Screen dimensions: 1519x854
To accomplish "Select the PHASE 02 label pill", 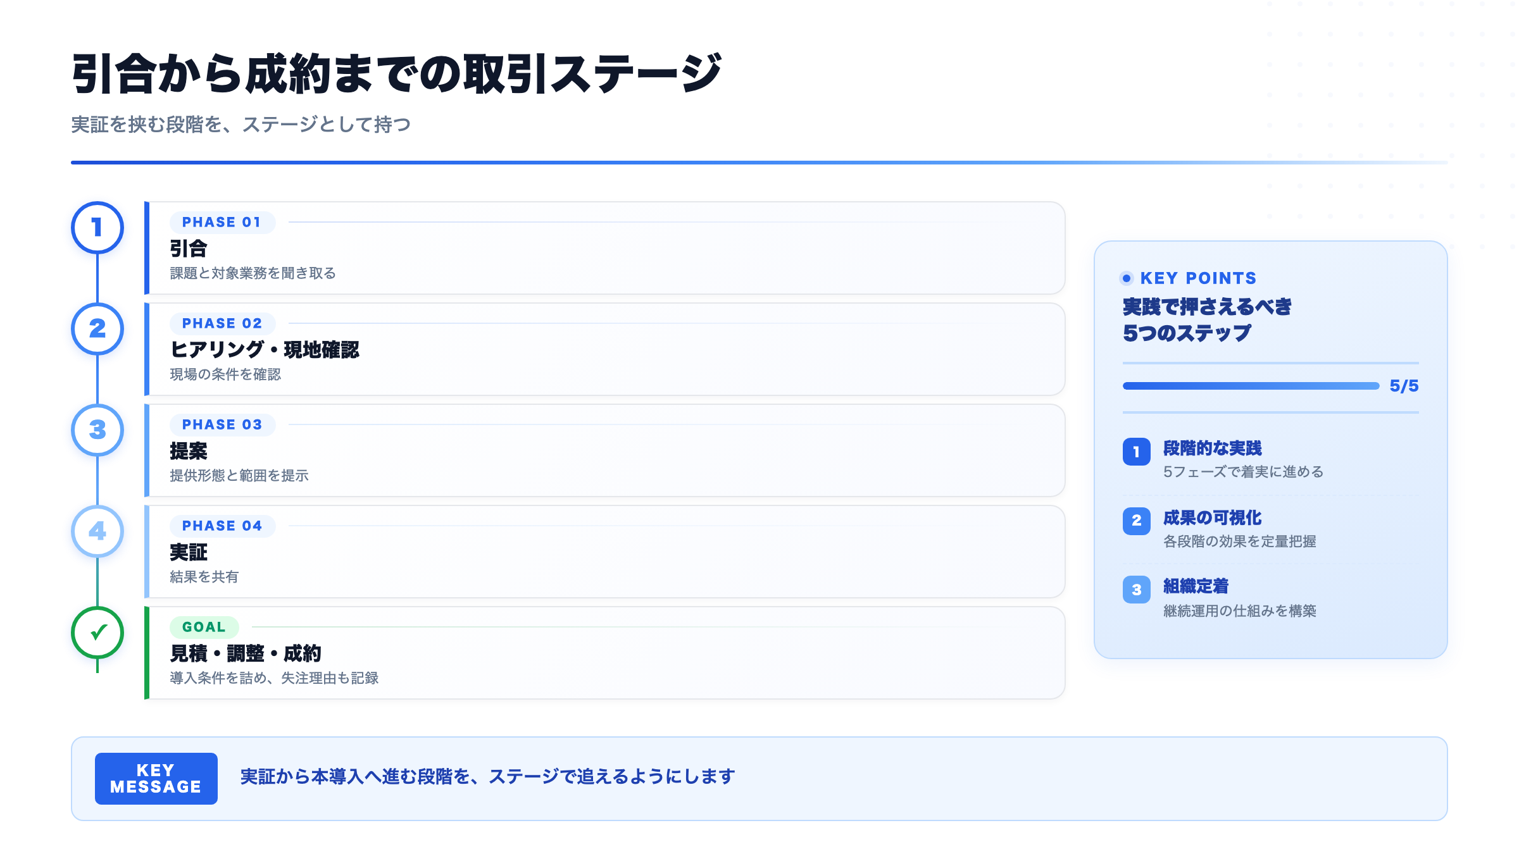I will tap(222, 323).
